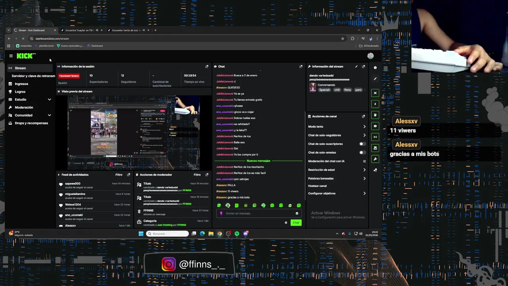Viewport: 508px width, 286px height.
Task: Click the info icon in the right sidebar
Action: click(375, 68)
